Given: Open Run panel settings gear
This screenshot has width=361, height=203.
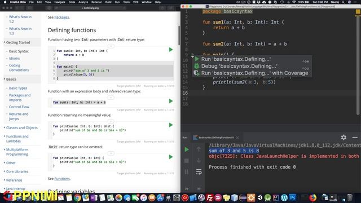Looking at the screenshot, I should 344,138.
